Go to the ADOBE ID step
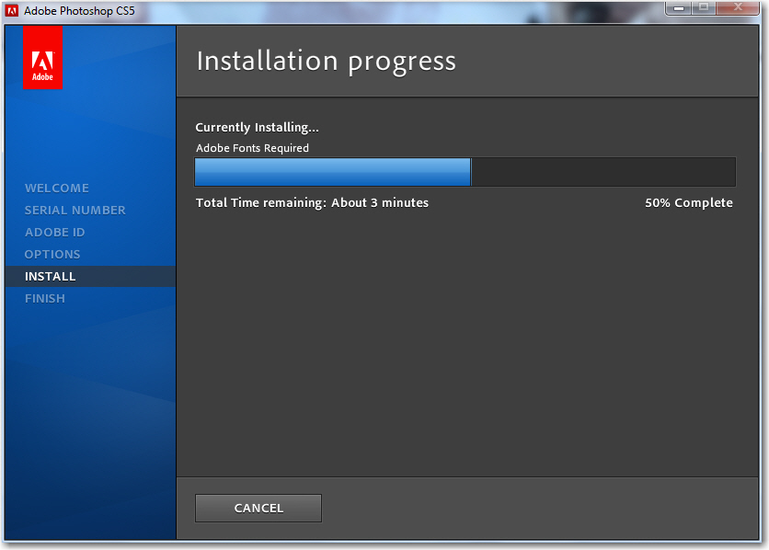 tap(55, 233)
